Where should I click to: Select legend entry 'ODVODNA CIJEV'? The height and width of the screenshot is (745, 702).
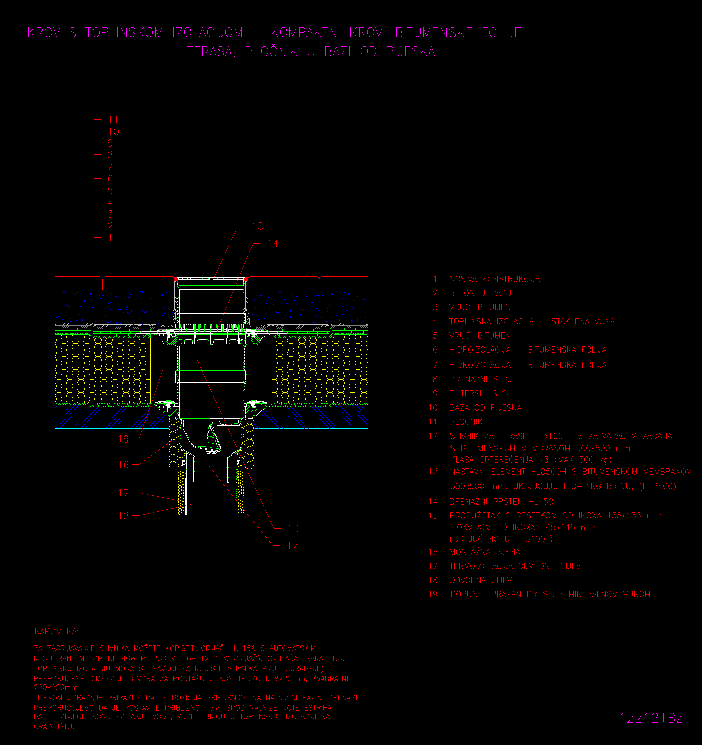coord(481,580)
